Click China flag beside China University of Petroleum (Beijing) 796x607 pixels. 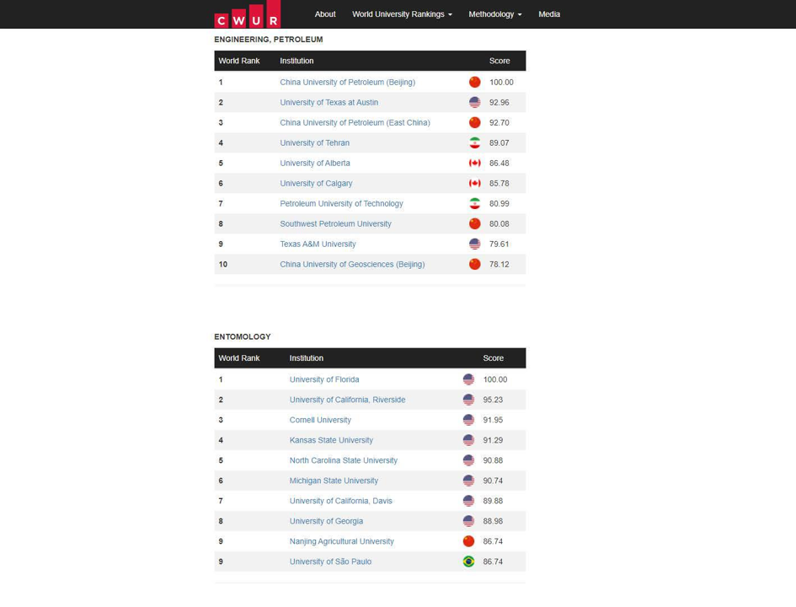tap(474, 82)
